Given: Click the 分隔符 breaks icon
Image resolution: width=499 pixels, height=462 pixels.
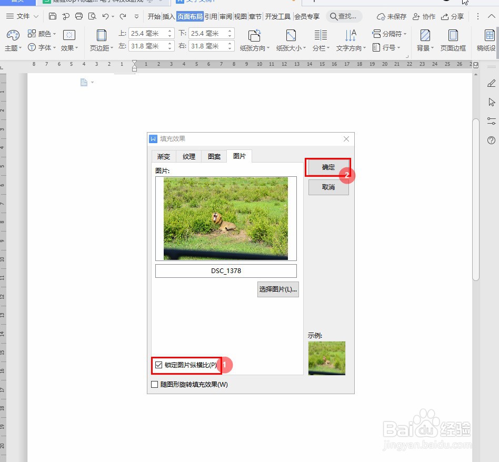Looking at the screenshot, I should (376, 33).
